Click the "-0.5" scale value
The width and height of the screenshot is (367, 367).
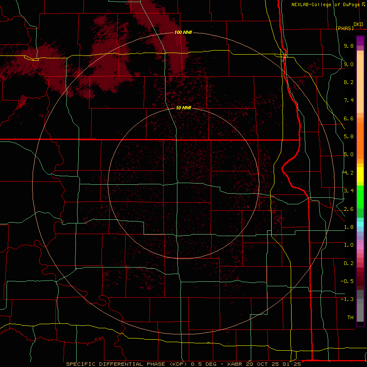(x=347, y=281)
